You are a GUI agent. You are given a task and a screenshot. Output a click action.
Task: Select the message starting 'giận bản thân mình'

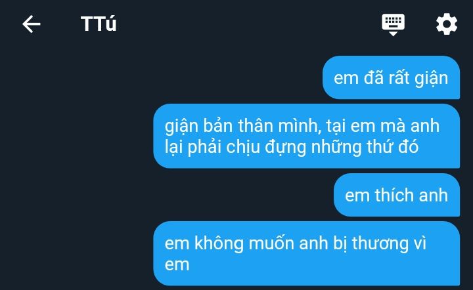(307, 136)
